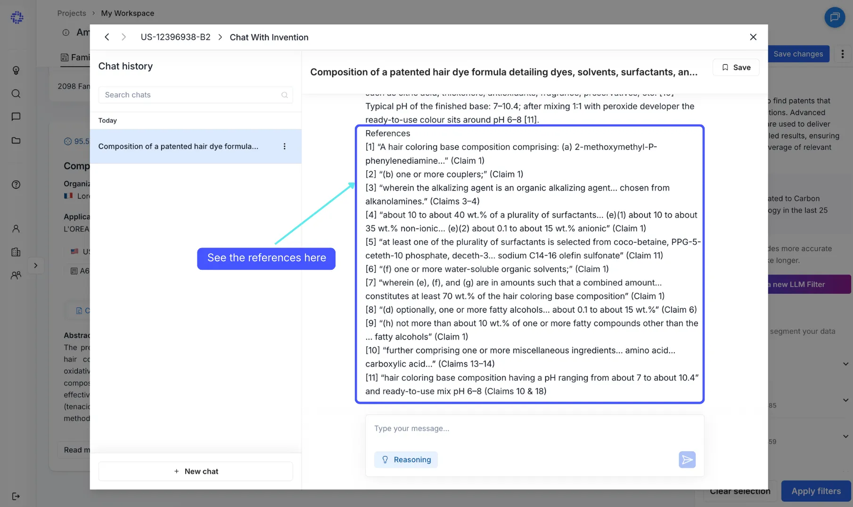Open the search icon in the sidebar
The image size is (853, 507).
pyautogui.click(x=16, y=93)
